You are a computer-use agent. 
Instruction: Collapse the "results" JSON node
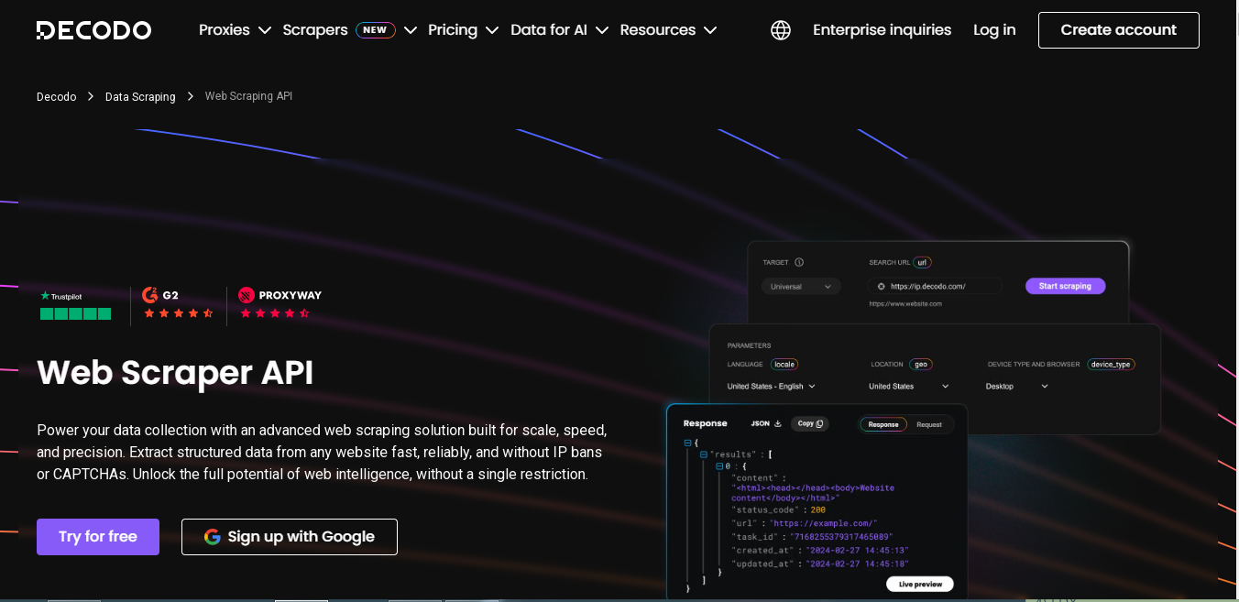704,454
